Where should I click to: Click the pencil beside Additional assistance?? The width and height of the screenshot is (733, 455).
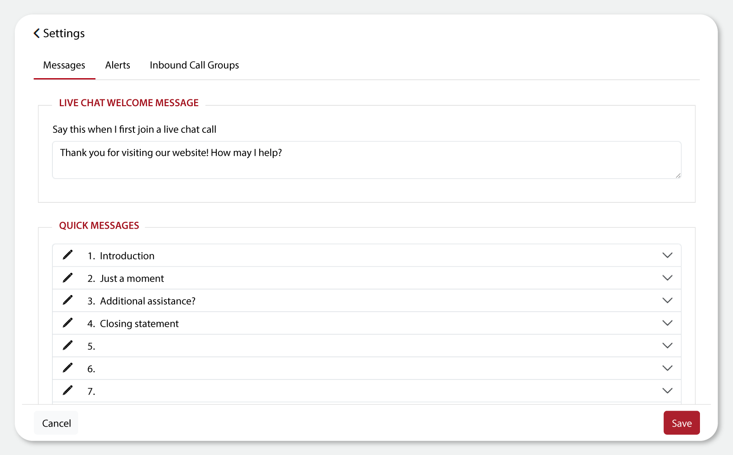pos(68,300)
